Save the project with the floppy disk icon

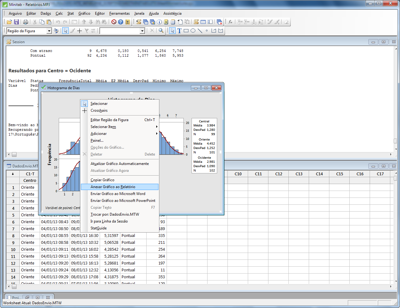[16, 22]
